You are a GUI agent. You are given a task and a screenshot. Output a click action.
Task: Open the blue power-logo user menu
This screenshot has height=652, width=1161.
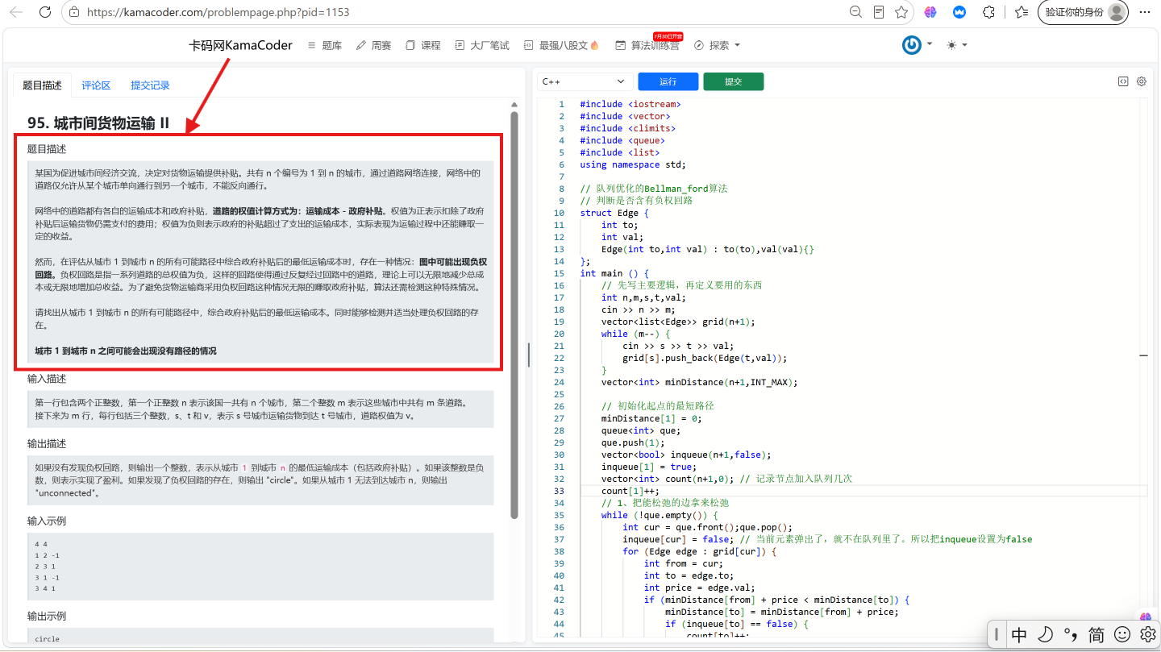pyautogui.click(x=917, y=45)
